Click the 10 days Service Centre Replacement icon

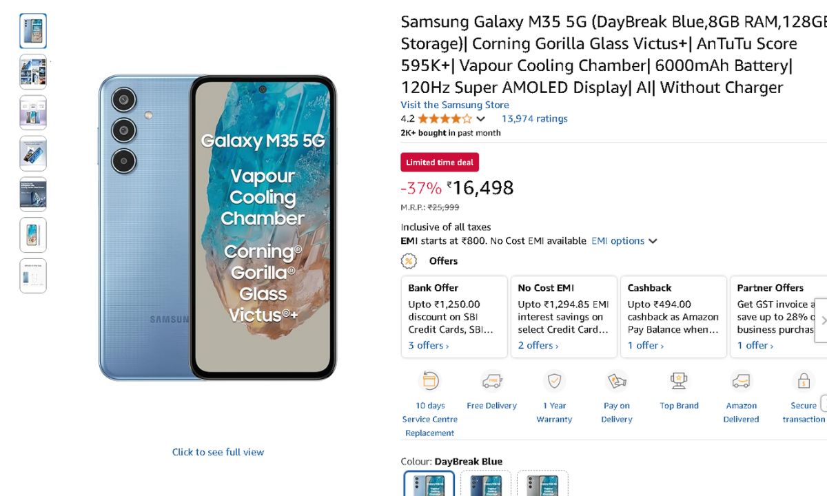pos(430,381)
